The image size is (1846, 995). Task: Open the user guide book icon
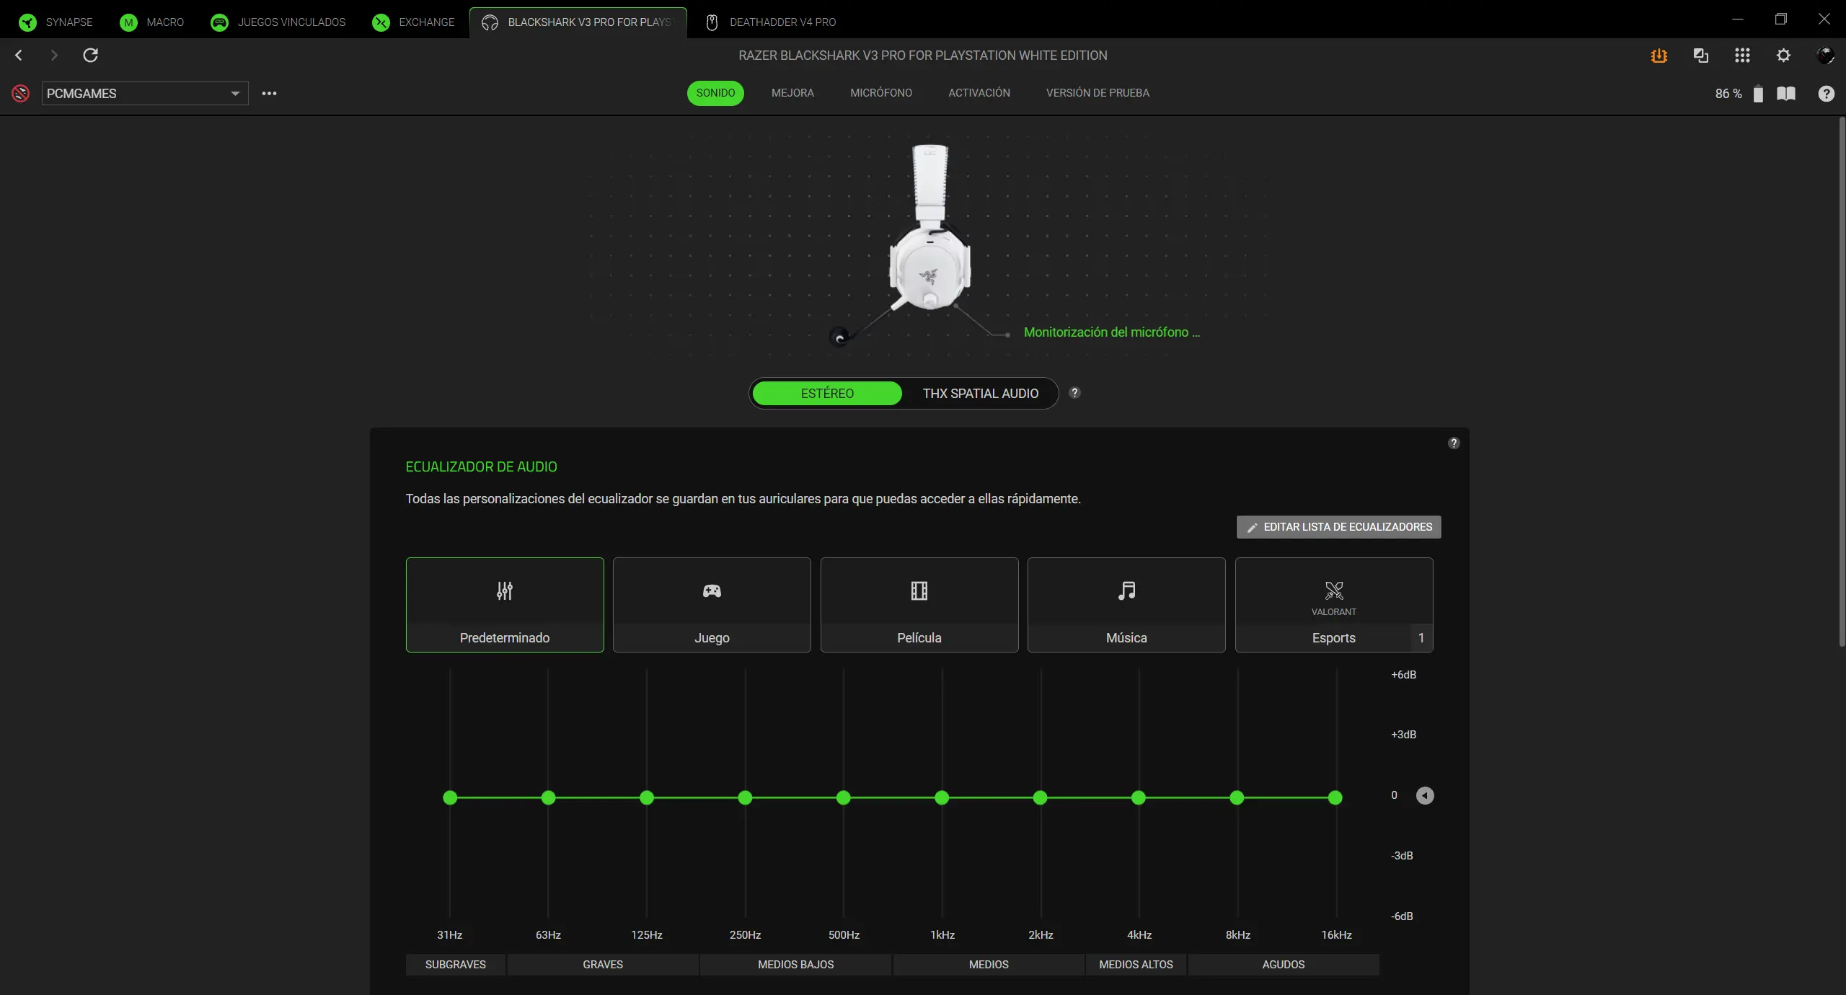[1786, 94]
